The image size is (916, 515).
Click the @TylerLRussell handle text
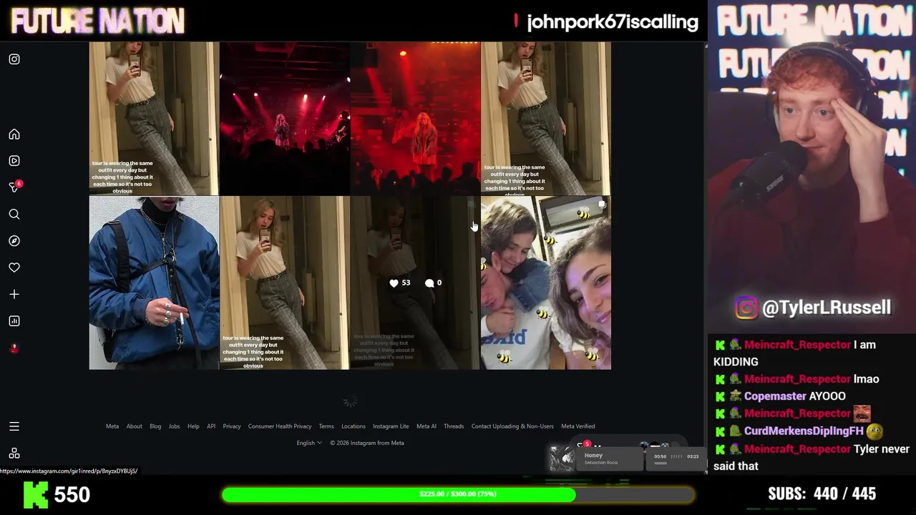pos(827,308)
